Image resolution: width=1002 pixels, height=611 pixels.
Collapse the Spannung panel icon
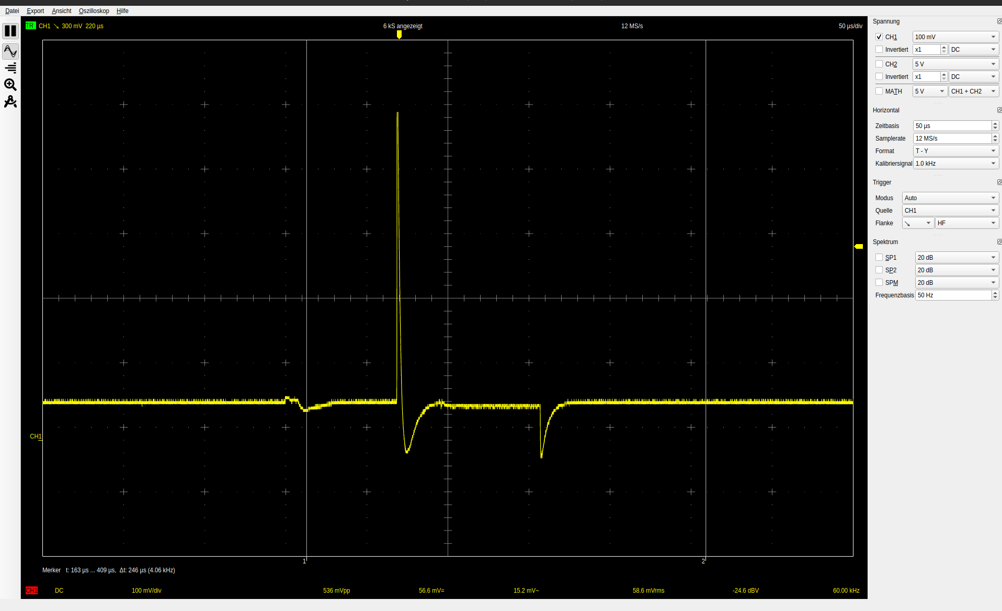point(999,21)
